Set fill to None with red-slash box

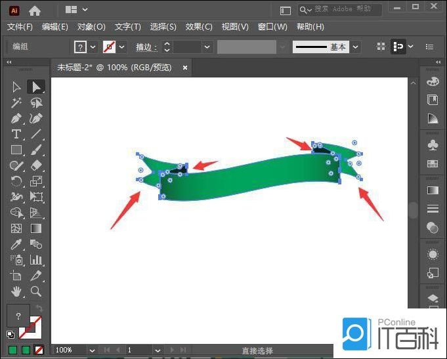tap(39, 350)
